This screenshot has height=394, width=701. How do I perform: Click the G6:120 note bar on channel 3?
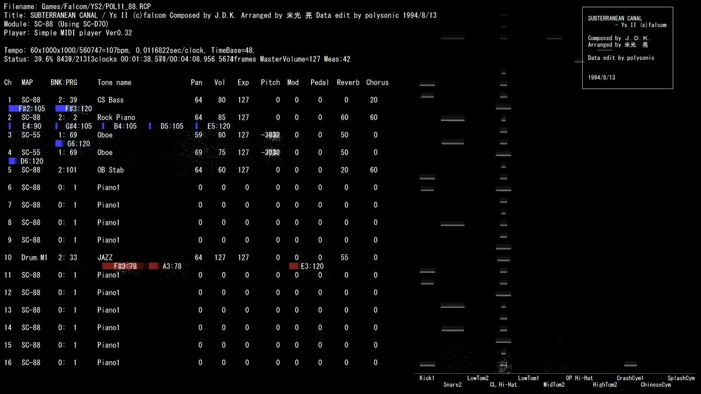(73, 143)
